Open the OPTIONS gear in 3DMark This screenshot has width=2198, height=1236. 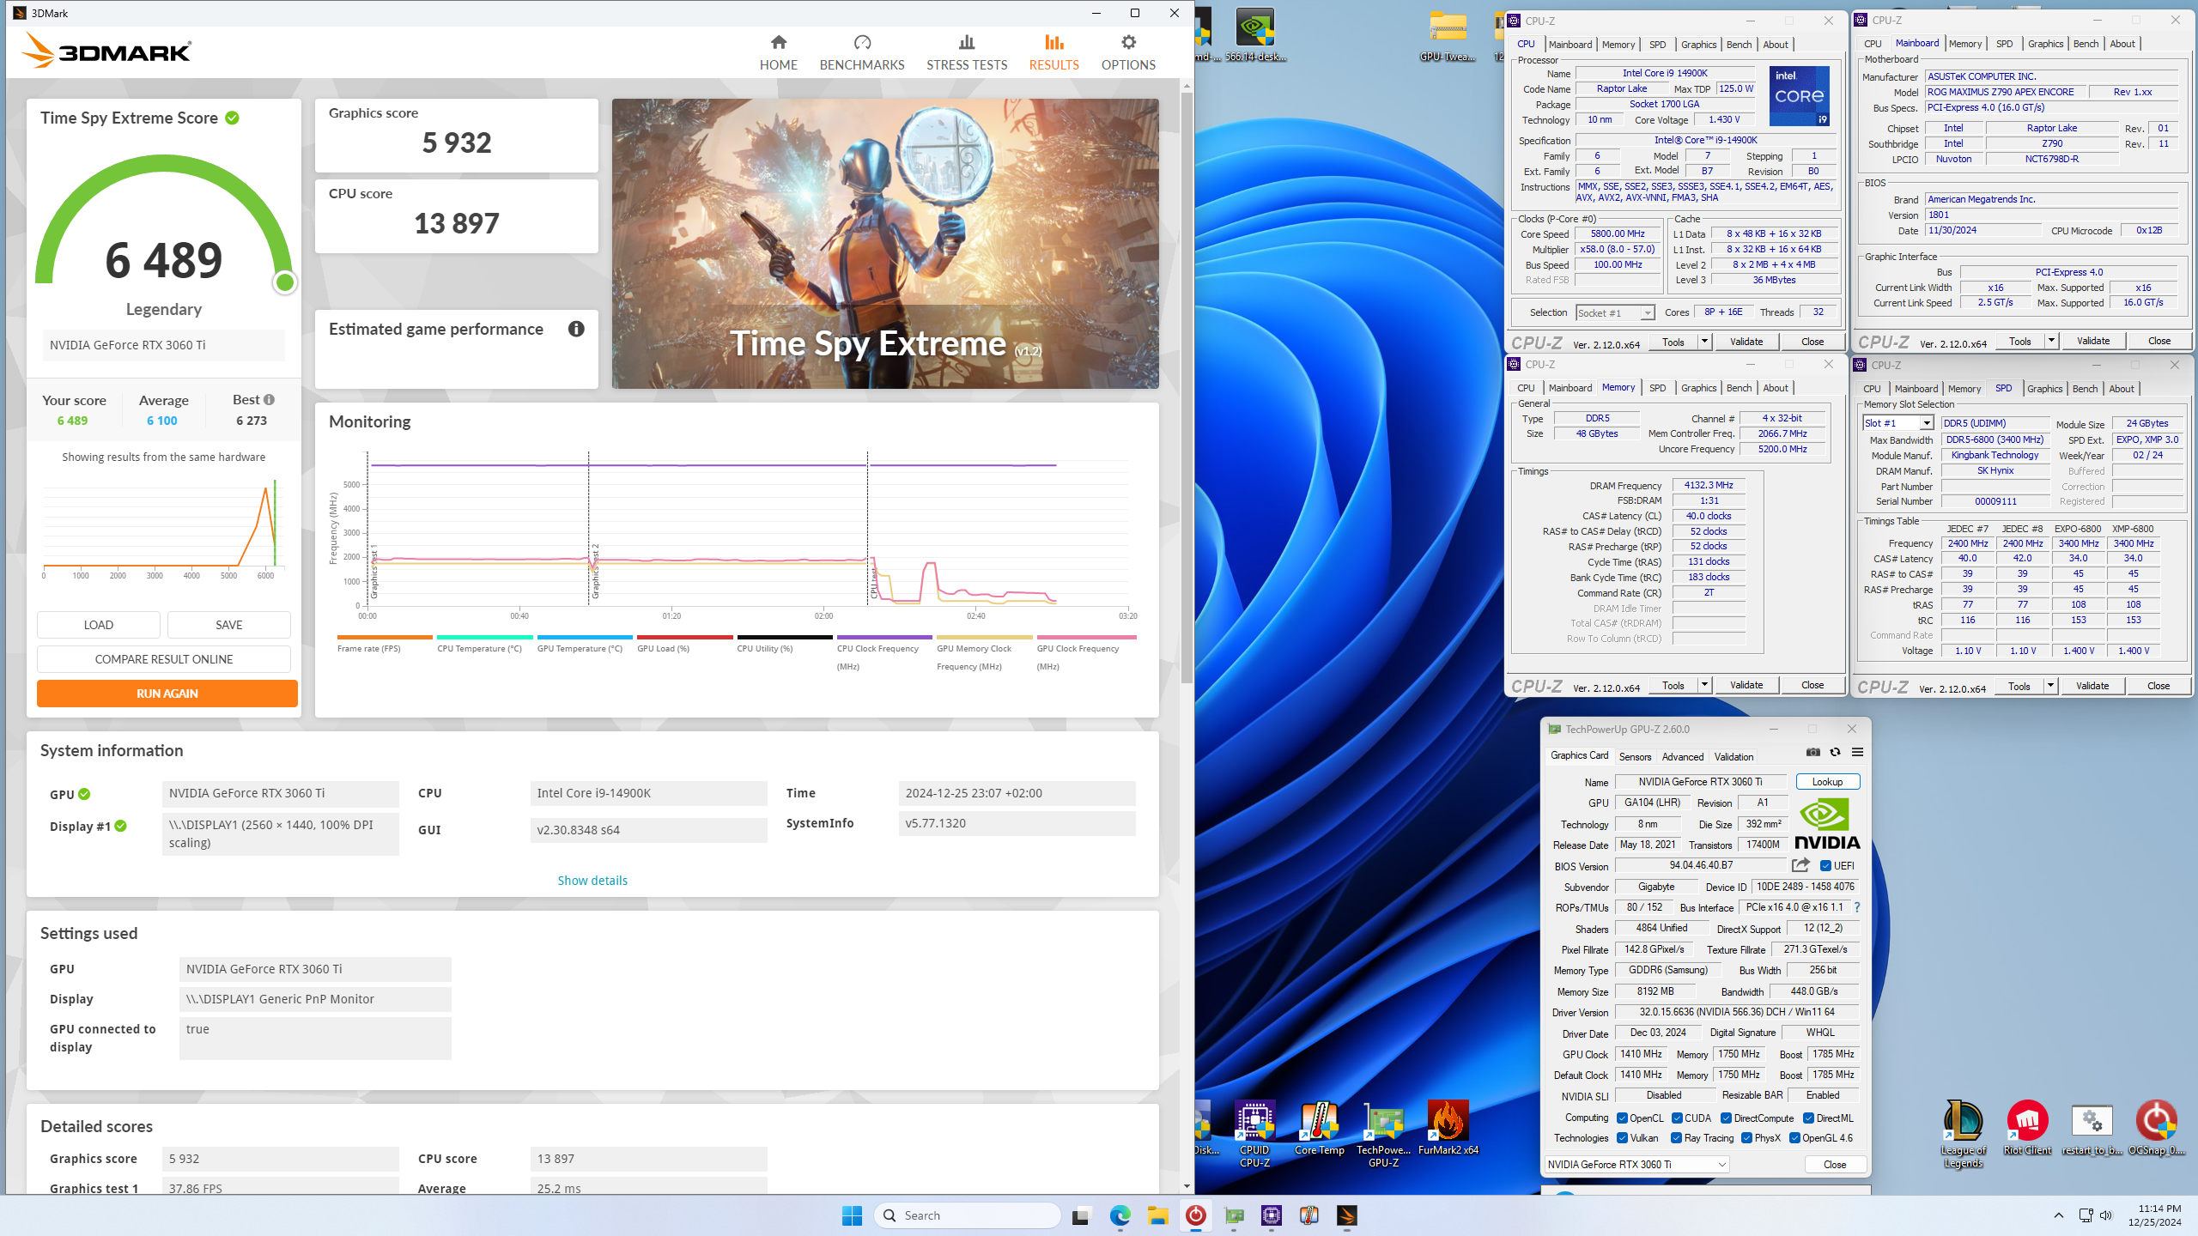pyautogui.click(x=1128, y=52)
